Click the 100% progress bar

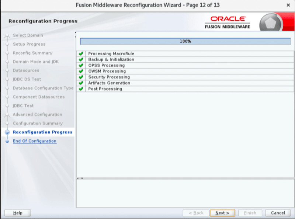[x=185, y=41]
